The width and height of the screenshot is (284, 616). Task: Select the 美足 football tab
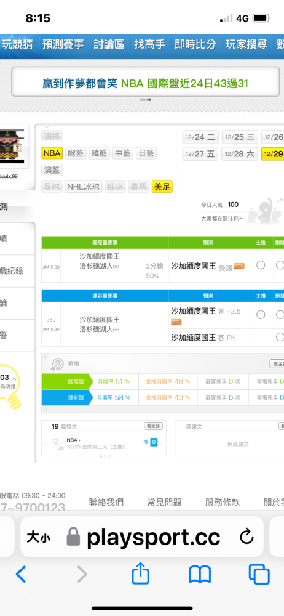coord(162,187)
